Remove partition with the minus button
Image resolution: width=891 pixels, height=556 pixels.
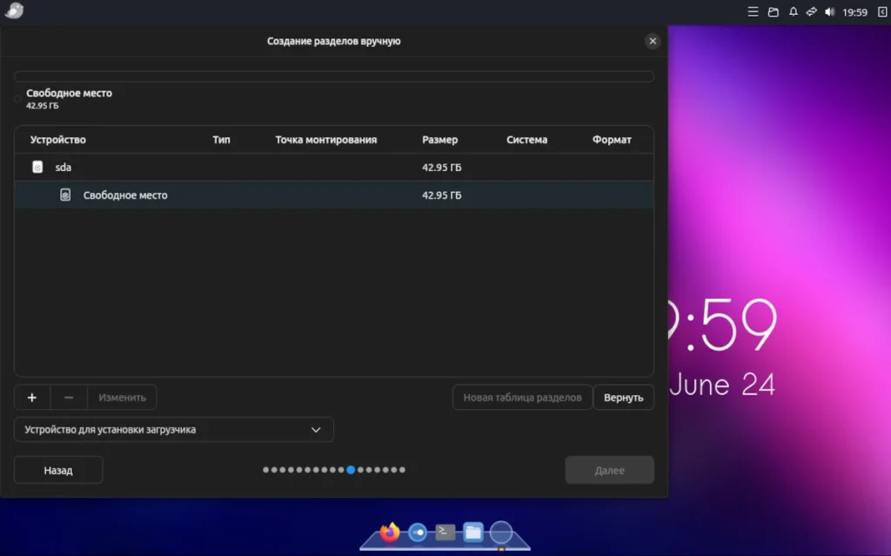(x=69, y=397)
